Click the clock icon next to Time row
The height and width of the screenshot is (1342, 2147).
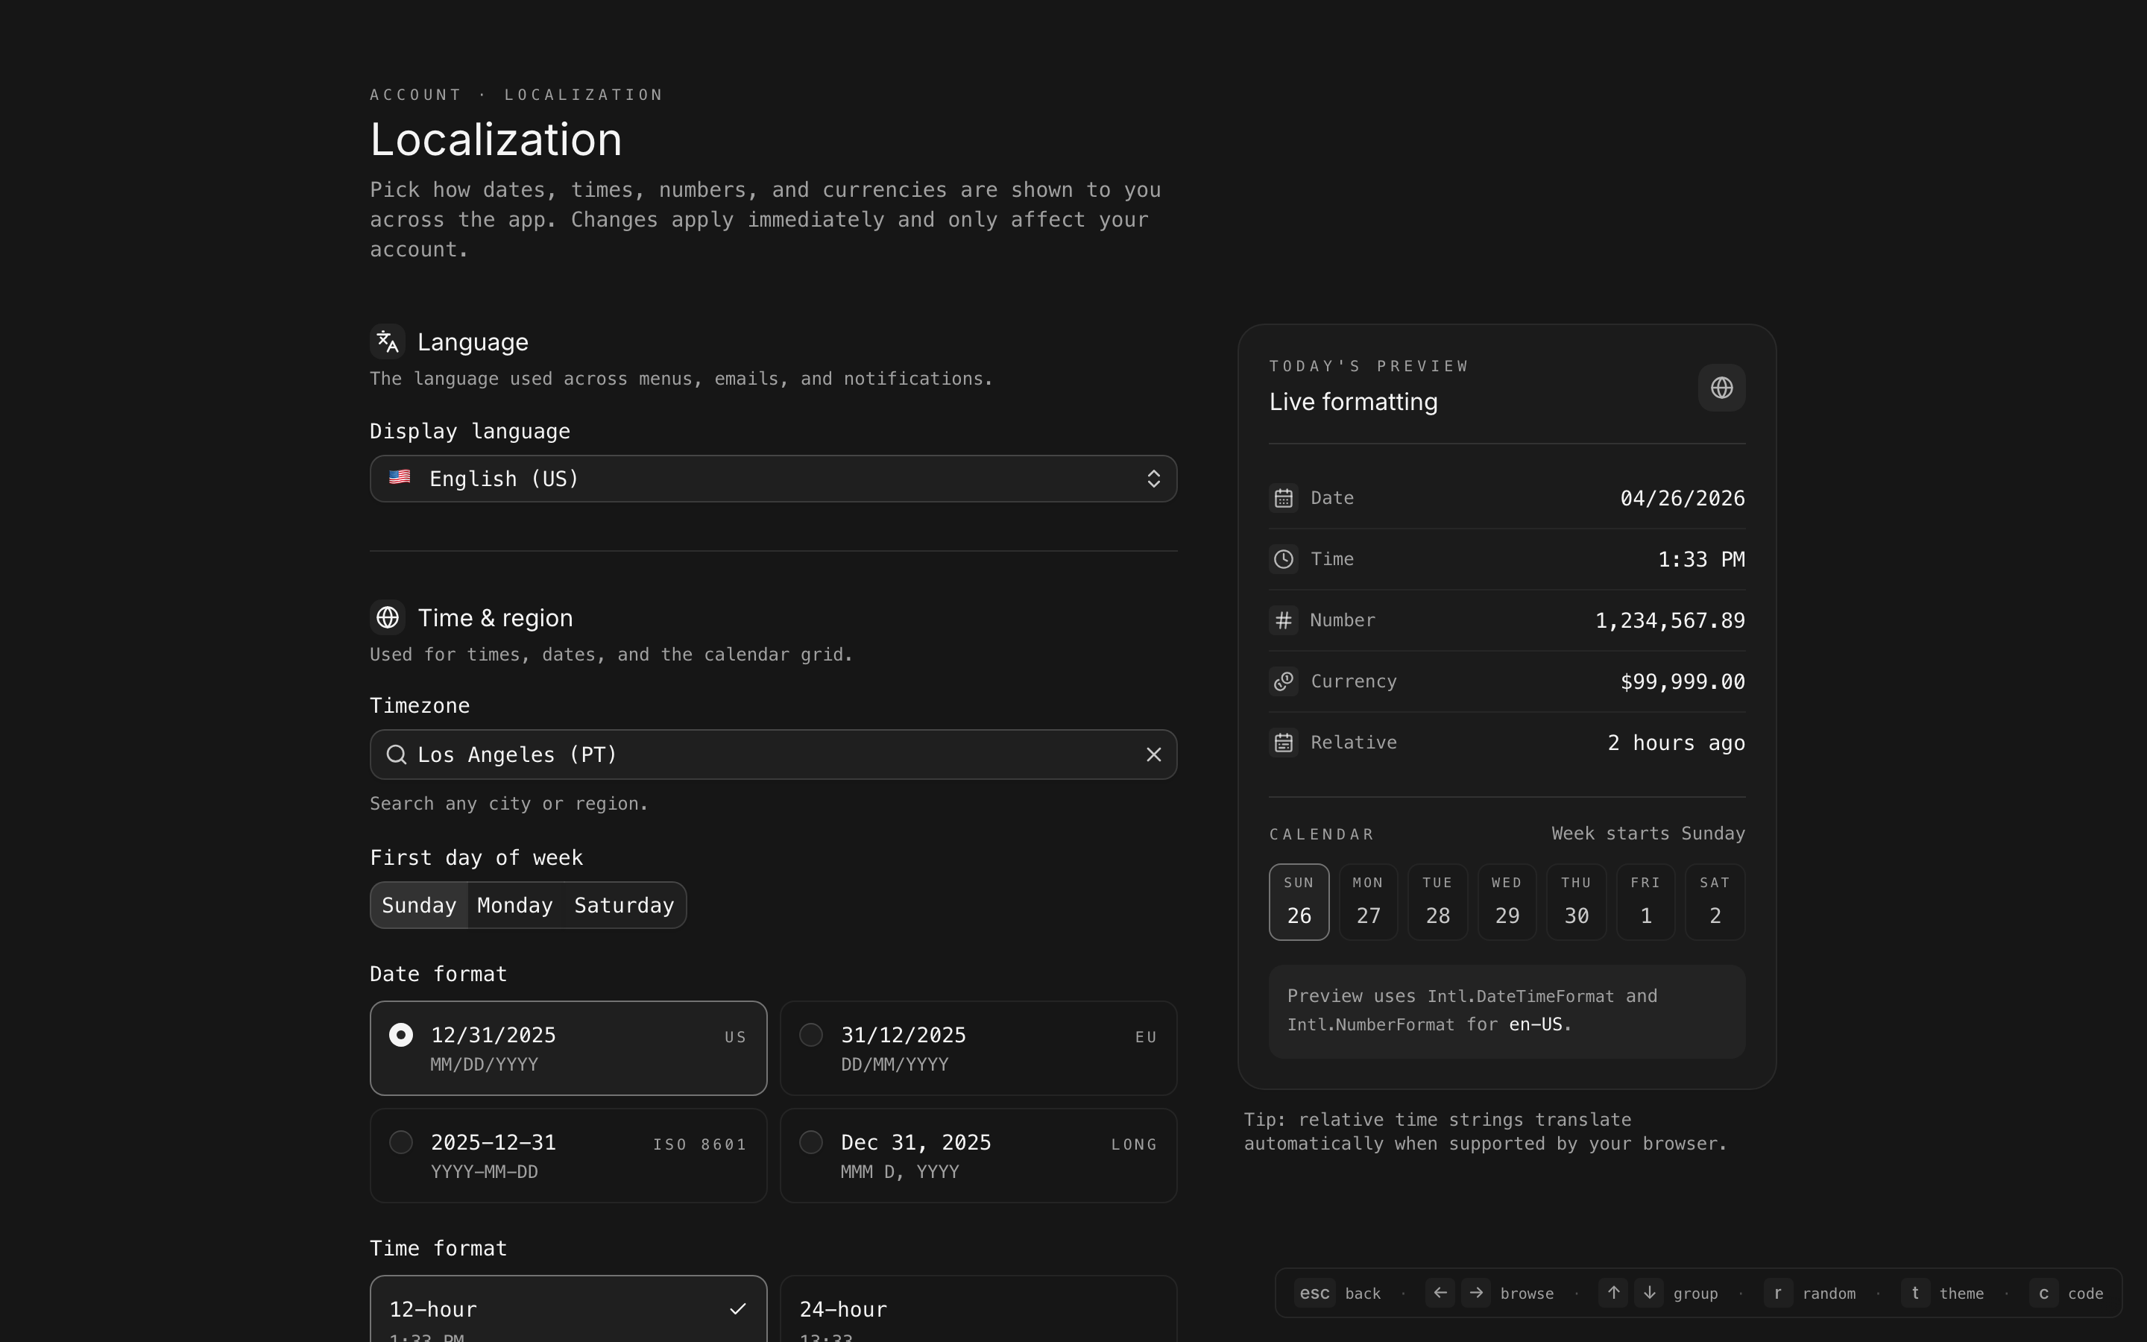click(1283, 559)
